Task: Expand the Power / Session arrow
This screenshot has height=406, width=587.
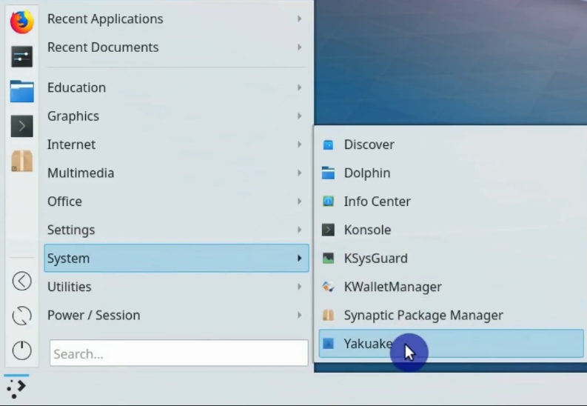Action: pos(300,315)
